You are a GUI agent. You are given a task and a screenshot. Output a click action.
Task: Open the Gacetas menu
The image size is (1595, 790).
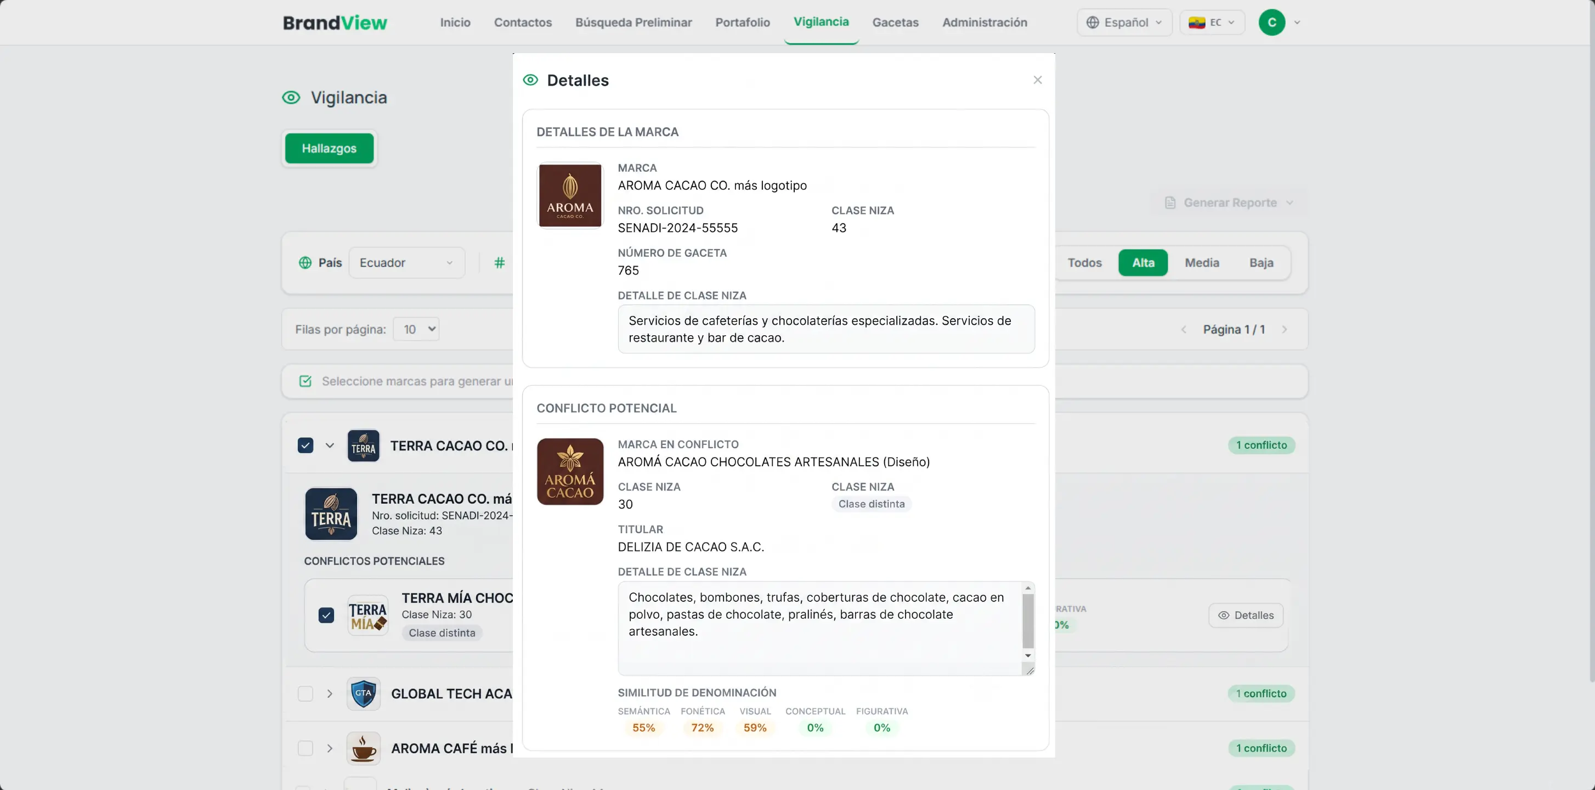click(895, 22)
